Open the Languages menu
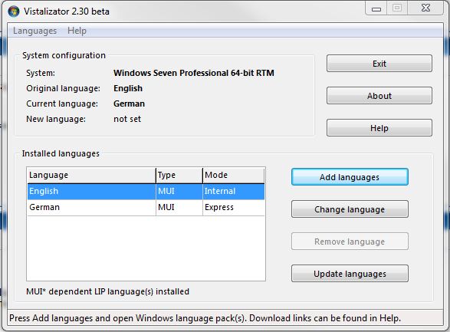The height and width of the screenshot is (332, 450). (x=34, y=31)
